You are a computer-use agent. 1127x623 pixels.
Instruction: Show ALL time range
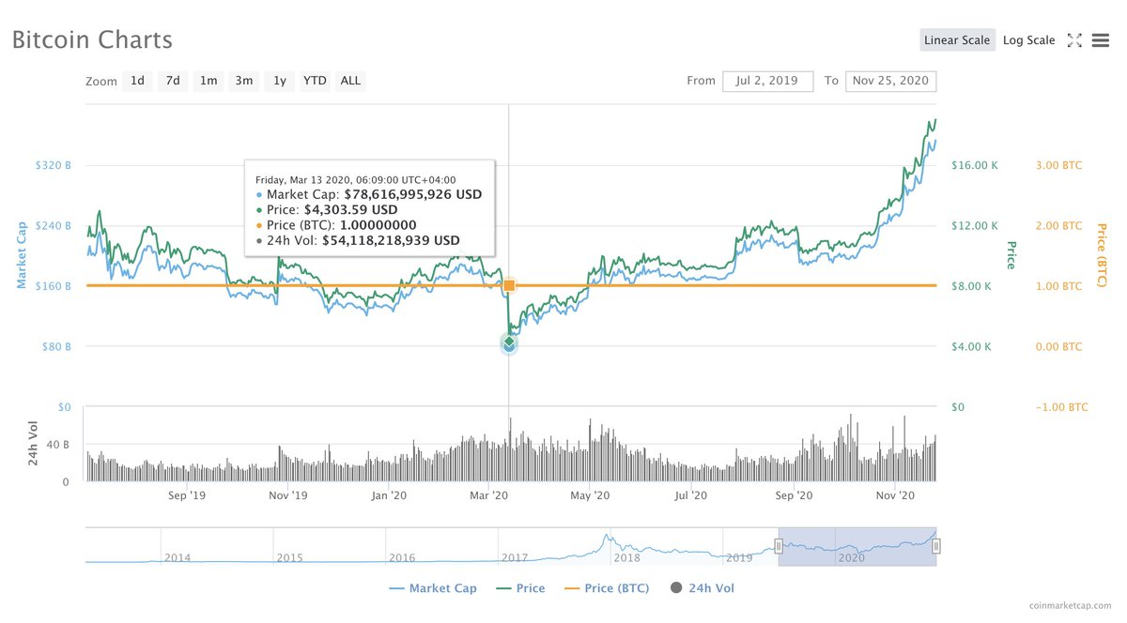pos(350,81)
